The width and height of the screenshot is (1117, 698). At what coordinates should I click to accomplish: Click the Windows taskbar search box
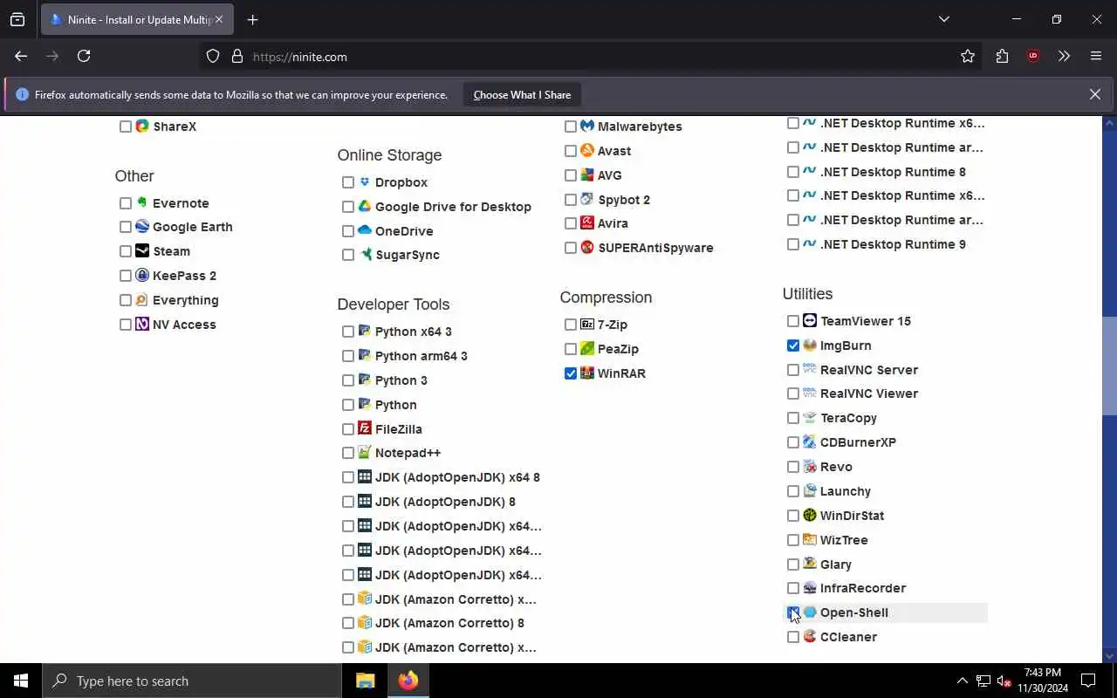[x=192, y=681]
